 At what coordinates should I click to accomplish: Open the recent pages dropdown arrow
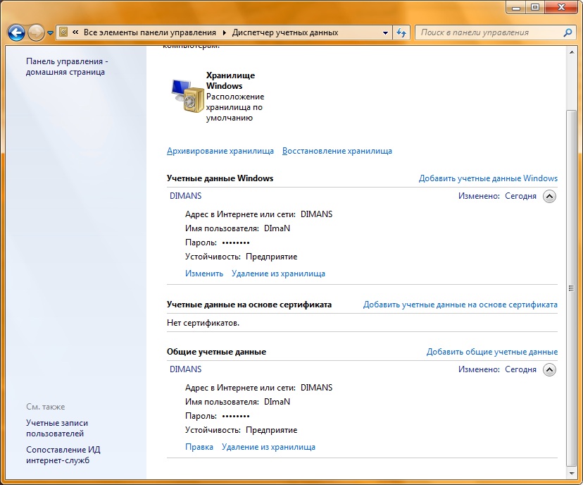(50, 33)
